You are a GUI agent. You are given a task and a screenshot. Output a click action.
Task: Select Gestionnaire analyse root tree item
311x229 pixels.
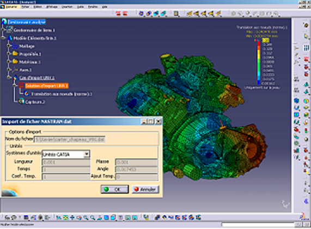click(x=27, y=22)
